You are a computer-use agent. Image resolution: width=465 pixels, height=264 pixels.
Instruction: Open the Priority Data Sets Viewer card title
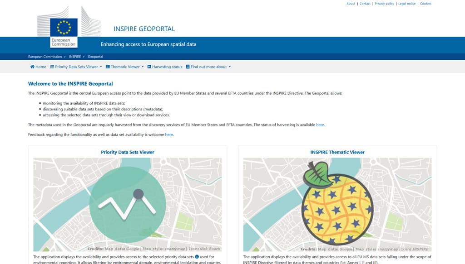pyautogui.click(x=128, y=152)
